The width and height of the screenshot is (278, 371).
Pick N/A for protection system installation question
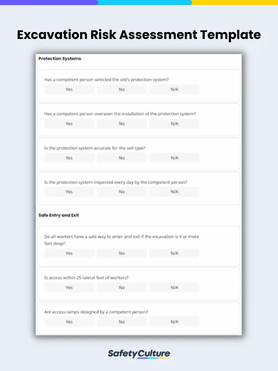tap(174, 124)
